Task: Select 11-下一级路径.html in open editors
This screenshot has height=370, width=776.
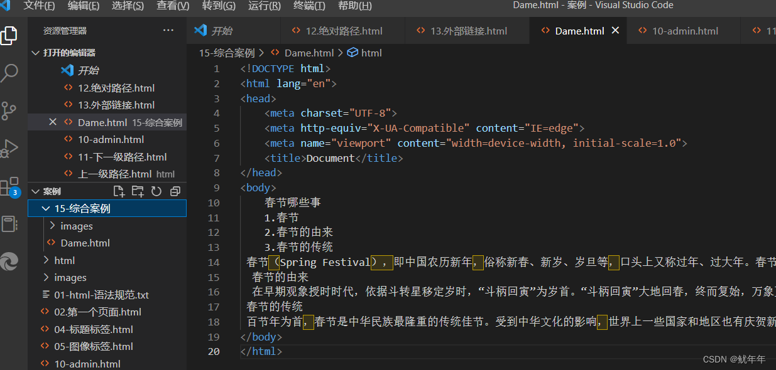Action: (x=107, y=157)
